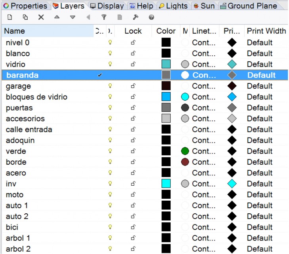Image resolution: width=289 pixels, height=254 pixels.
Task: Open layer tools hammer icon
Action: [135, 17]
